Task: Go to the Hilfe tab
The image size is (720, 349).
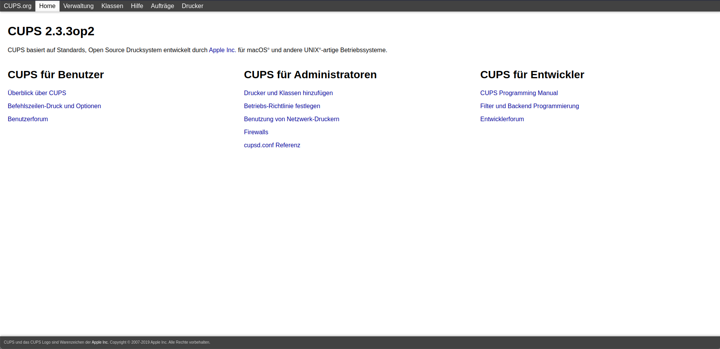Action: pos(137,6)
